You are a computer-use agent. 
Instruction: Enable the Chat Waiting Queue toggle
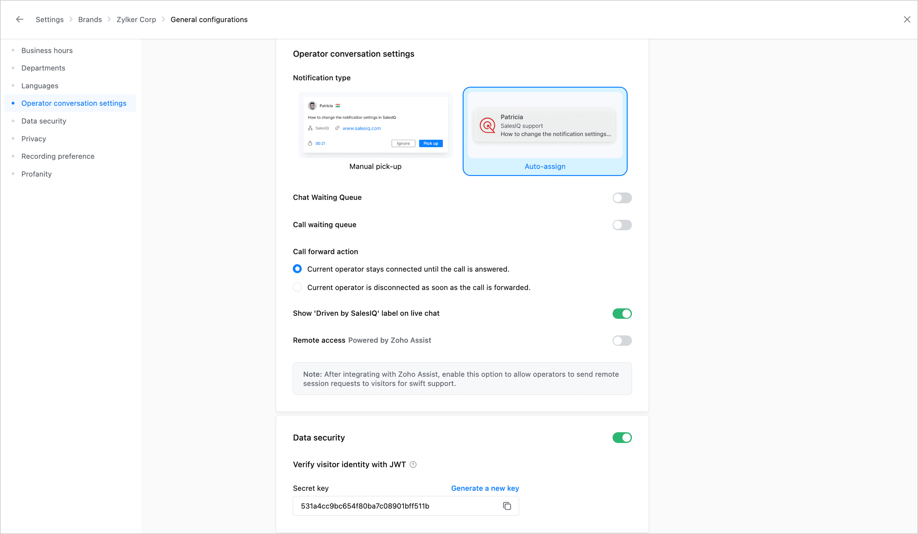pyautogui.click(x=622, y=198)
